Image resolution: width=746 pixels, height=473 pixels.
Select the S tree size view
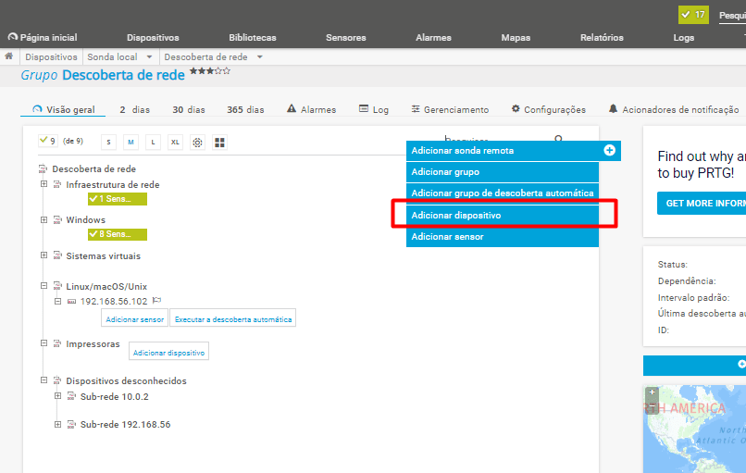point(108,142)
